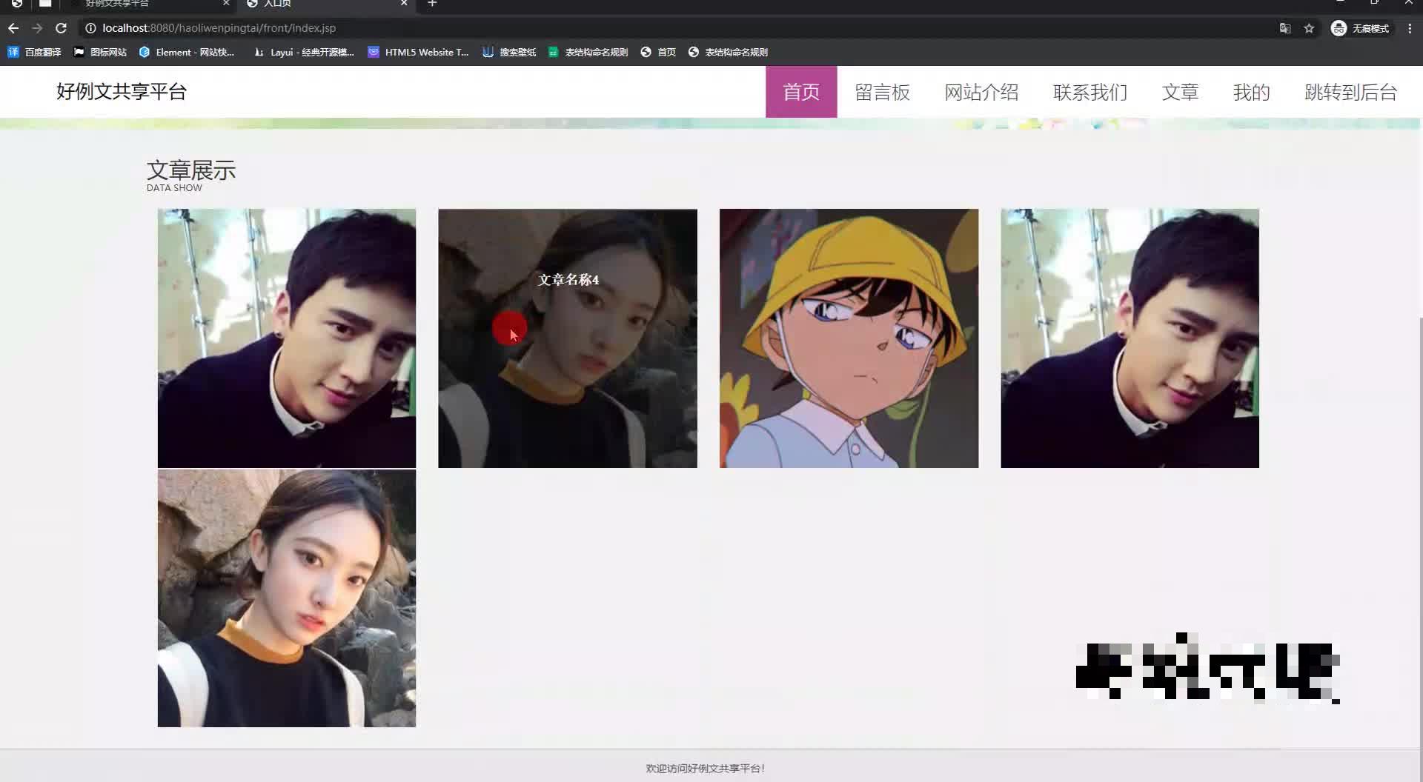Close the 好例文共享平台 browser tab
The image size is (1423, 782).
click(226, 4)
